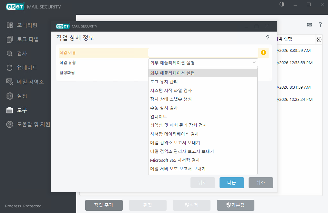Select 로그 유지 관리 option

(203, 82)
